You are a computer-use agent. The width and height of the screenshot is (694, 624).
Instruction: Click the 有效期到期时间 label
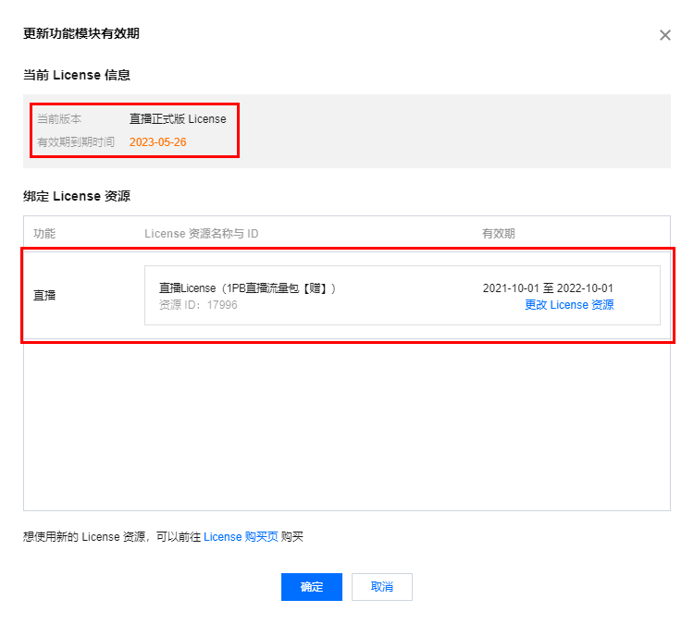[x=76, y=142]
